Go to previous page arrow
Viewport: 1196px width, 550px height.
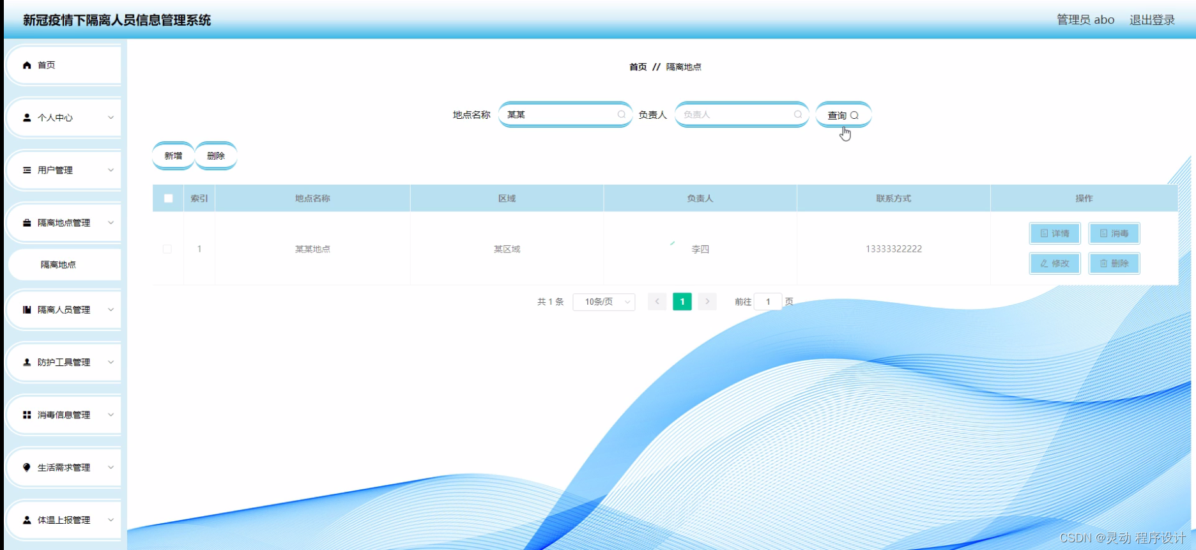(x=657, y=302)
